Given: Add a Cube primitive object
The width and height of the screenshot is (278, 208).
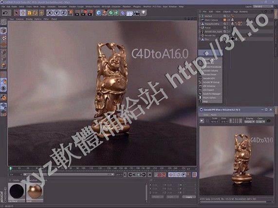Looking at the screenshot, I should click(x=98, y=13).
